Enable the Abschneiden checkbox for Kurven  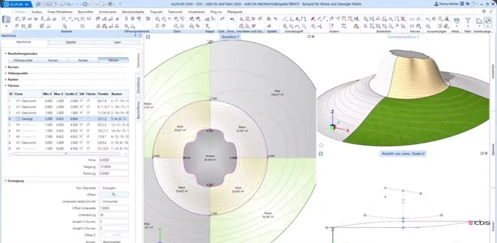pyautogui.click(x=101, y=241)
